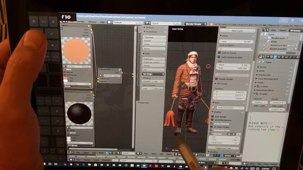The height and width of the screenshot is (170, 303).
Task: Enable the Lock Camera to View checkbox
Action: click(x=219, y=57)
